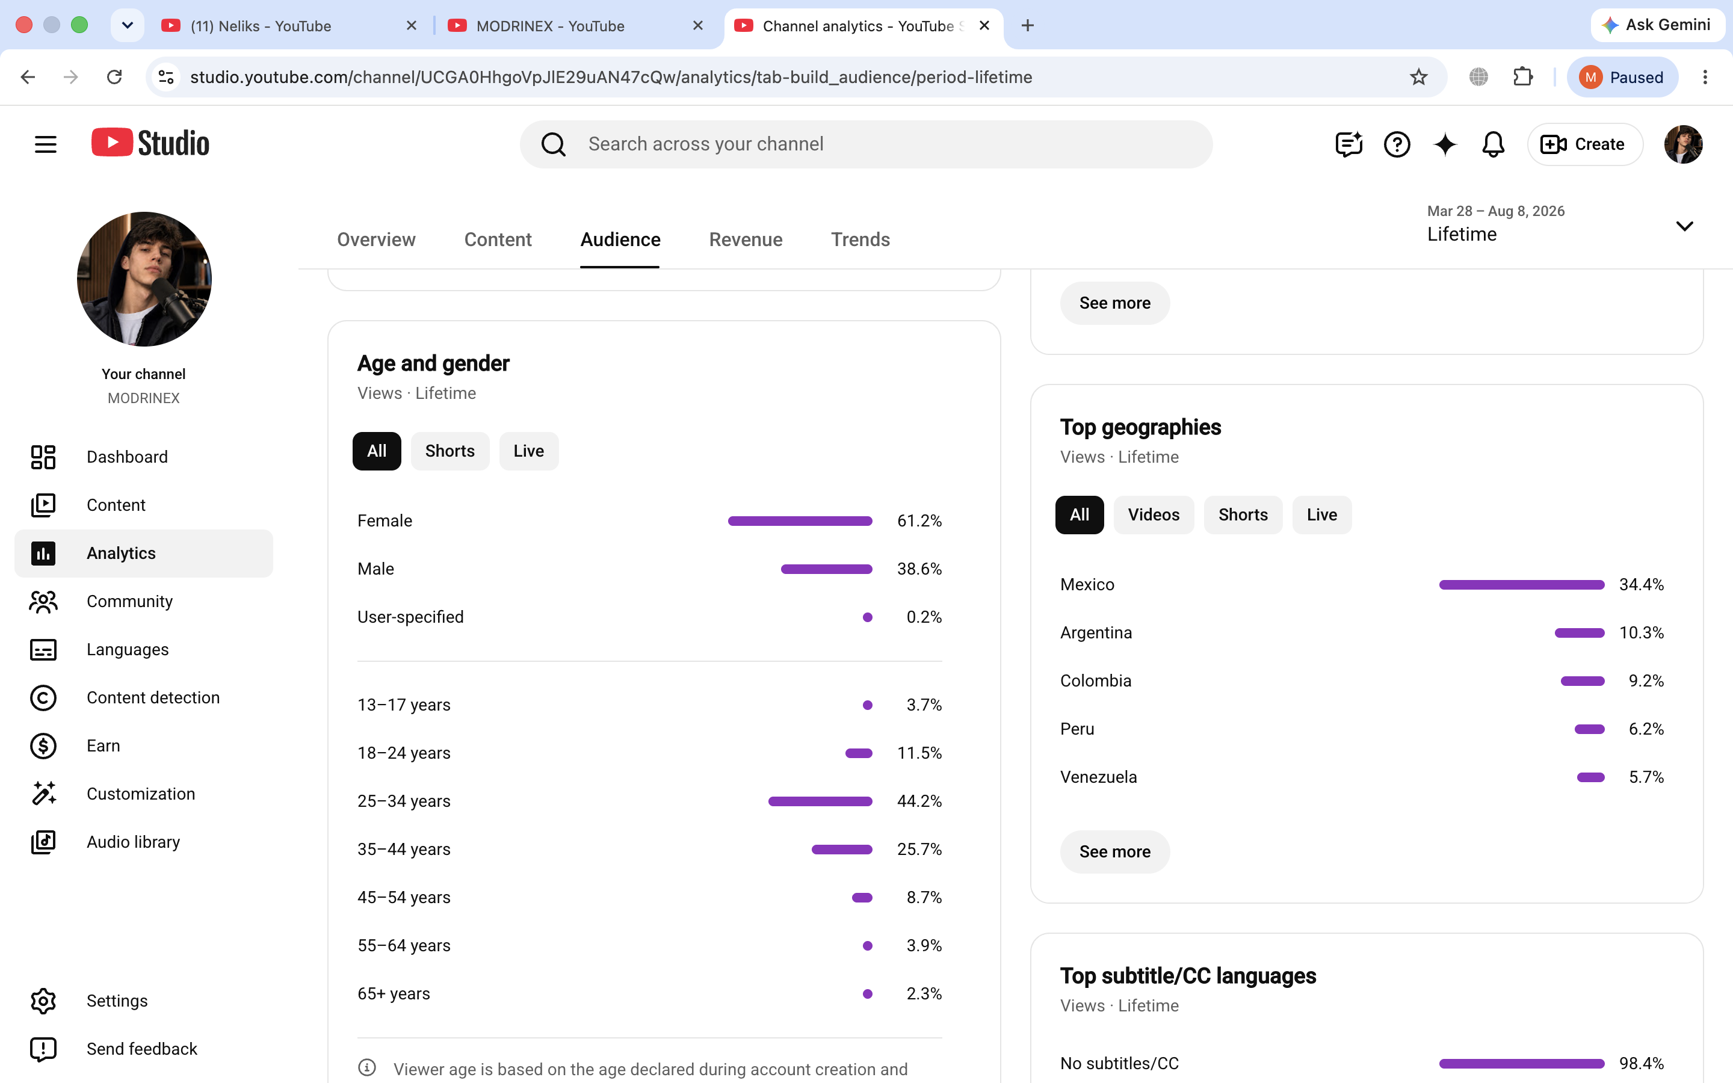The image size is (1733, 1083).
Task: Open the account avatar menu
Action: [x=1683, y=144]
